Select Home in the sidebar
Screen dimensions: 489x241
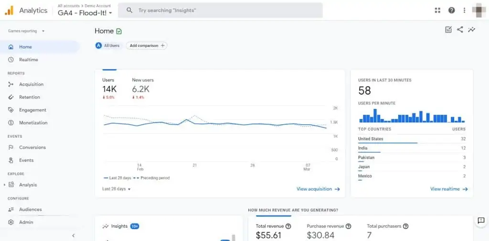[x=40, y=47]
